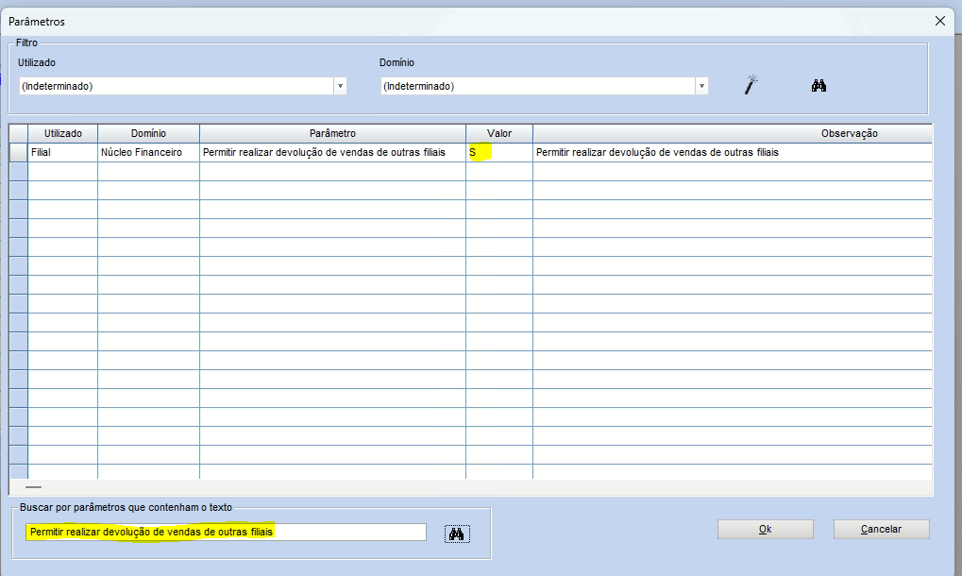Open the Utilizado combo box field
962x576 pixels.
click(x=175, y=86)
